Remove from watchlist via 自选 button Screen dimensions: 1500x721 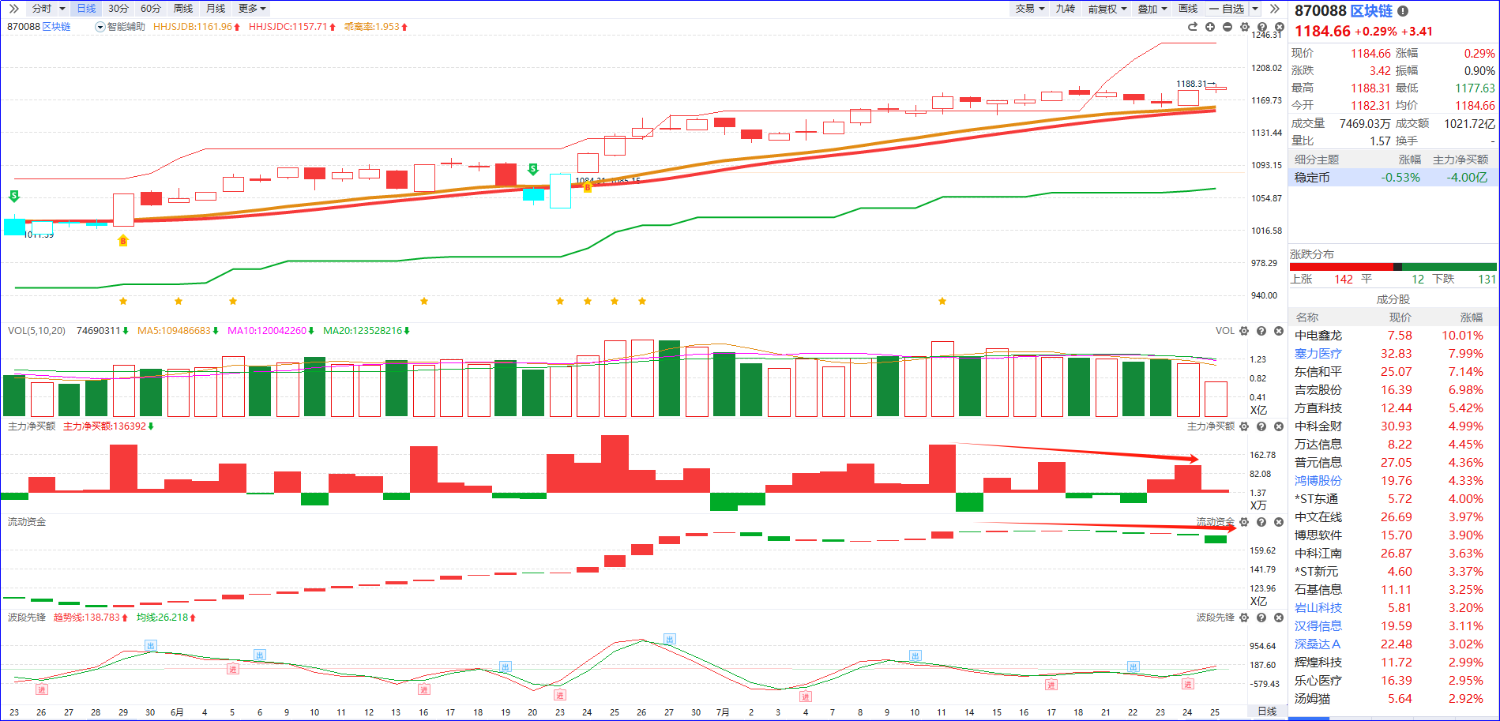coord(1227,9)
